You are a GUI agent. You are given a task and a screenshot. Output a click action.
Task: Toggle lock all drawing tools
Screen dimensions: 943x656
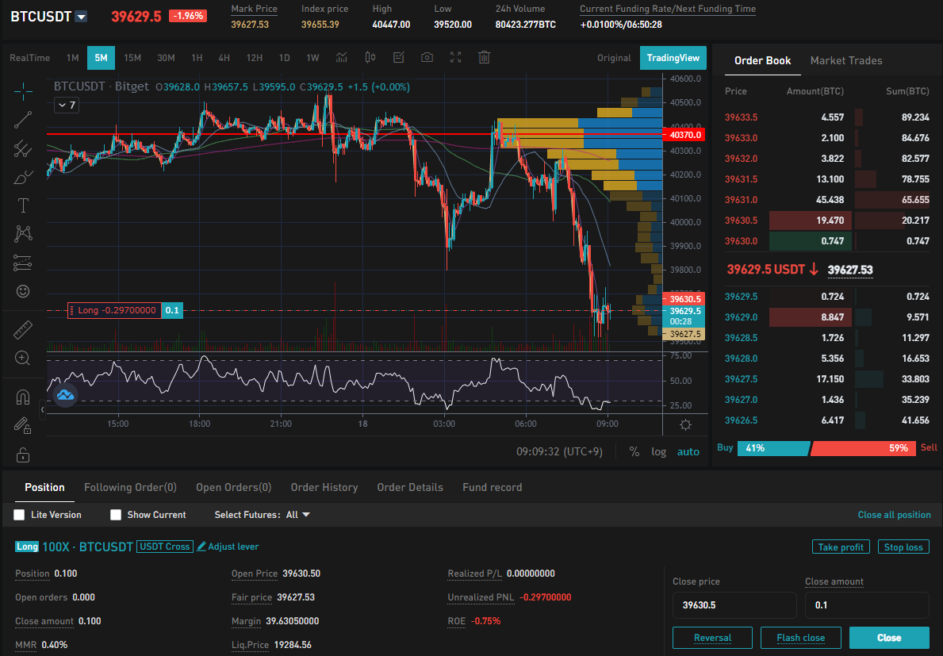(x=23, y=455)
